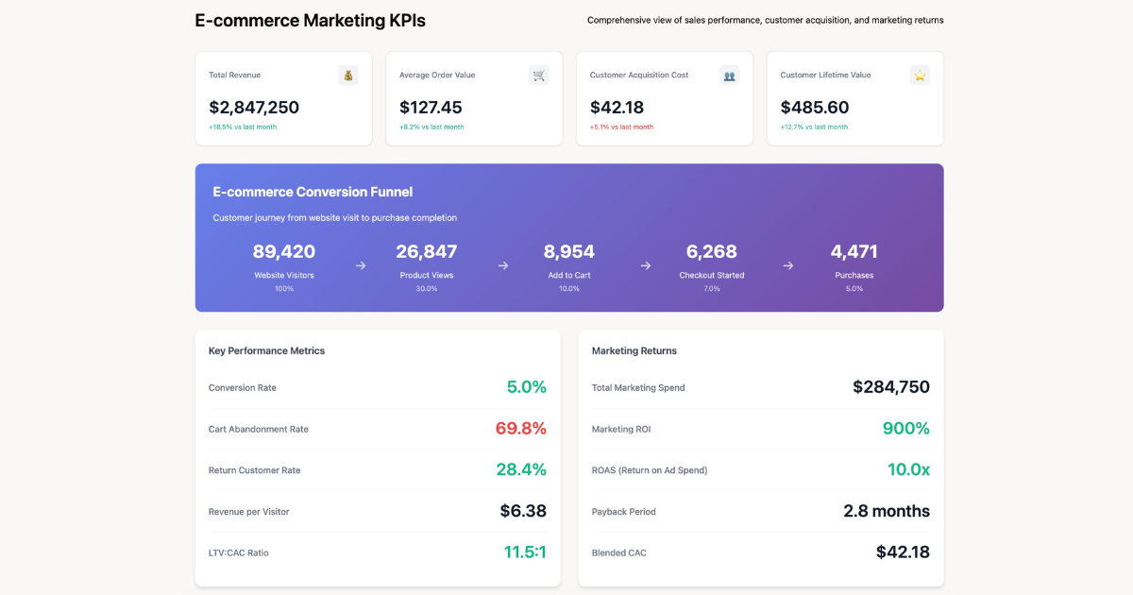Click the Blended CAC label

[x=619, y=552]
